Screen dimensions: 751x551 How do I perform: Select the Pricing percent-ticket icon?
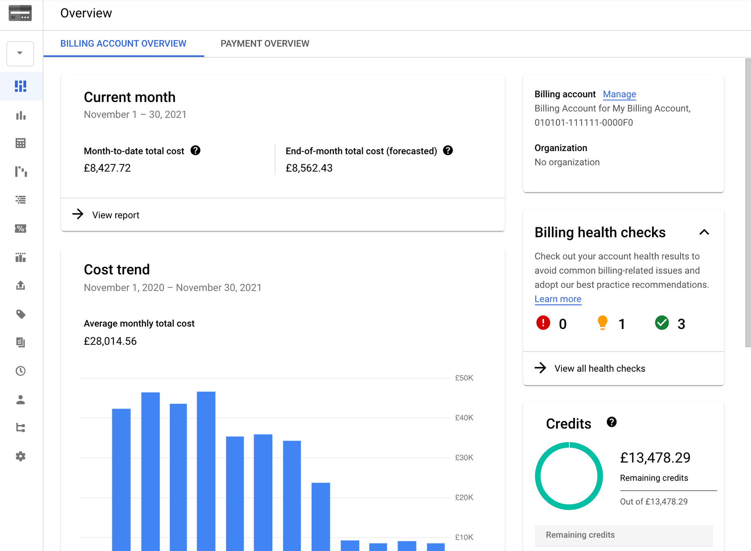coord(21,228)
